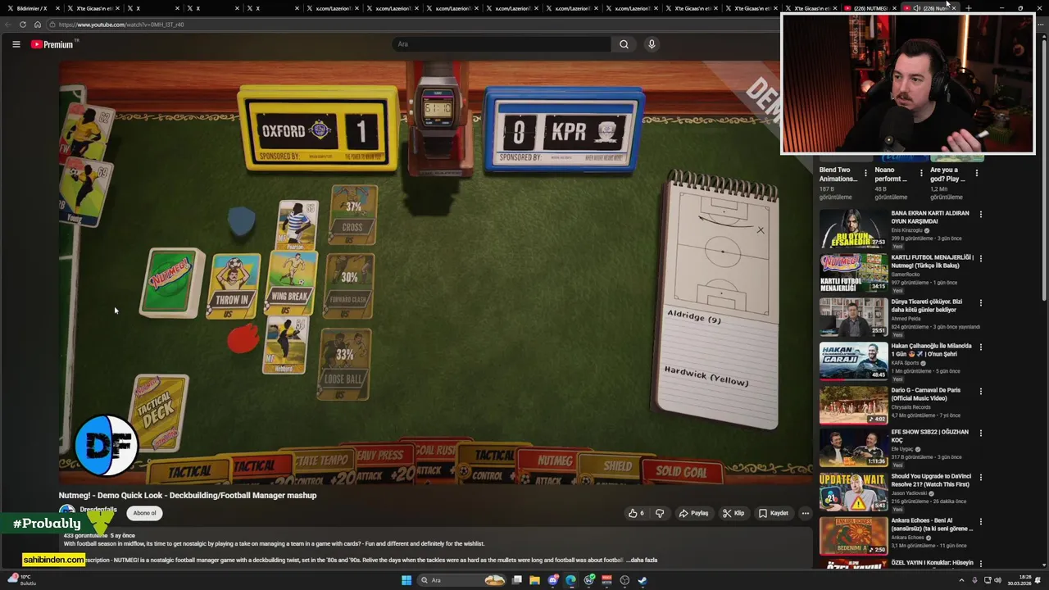
Task: Open Microsoft Edge from the taskbar
Action: [570, 580]
